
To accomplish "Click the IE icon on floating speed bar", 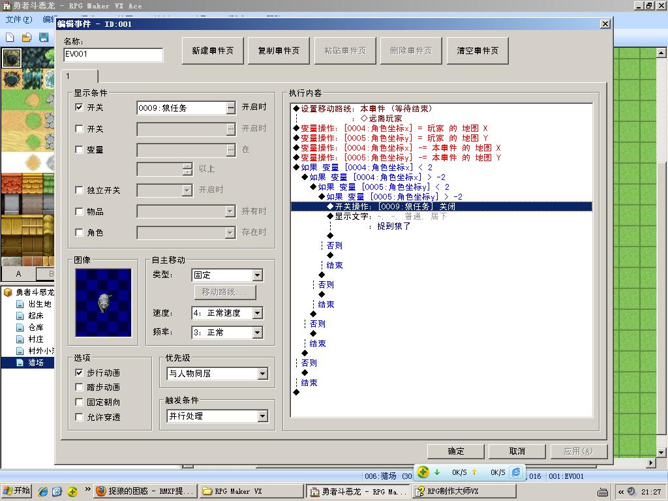I will [515, 472].
